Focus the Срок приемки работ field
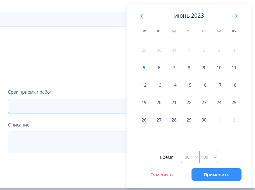Screen dimensions: 255x190 click(x=67, y=106)
